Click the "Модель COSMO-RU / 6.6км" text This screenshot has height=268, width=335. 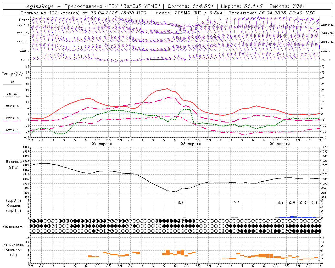click(189, 13)
